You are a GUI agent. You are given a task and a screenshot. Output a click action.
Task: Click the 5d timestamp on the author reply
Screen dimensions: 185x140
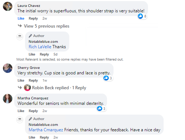click(55, 54)
